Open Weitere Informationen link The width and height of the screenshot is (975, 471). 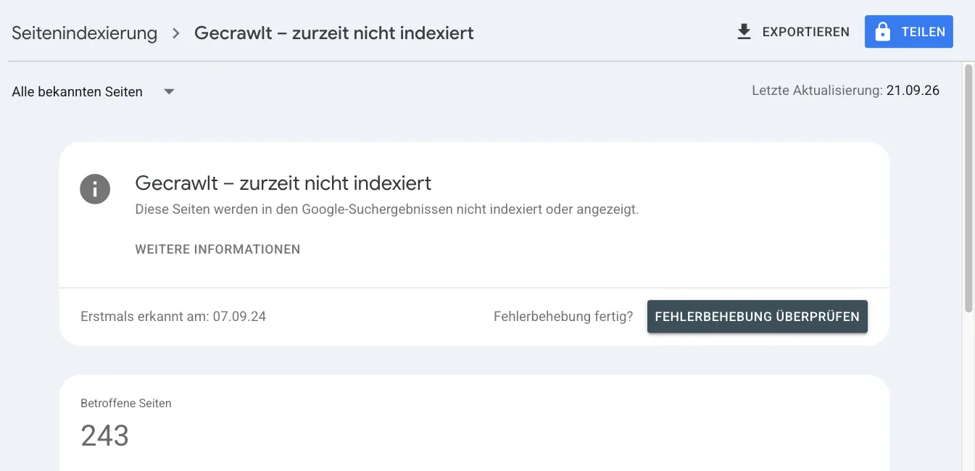[x=217, y=249]
